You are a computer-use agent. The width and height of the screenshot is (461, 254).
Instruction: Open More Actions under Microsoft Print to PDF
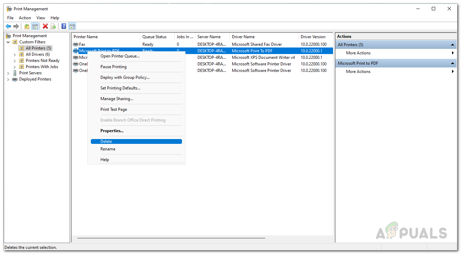click(x=358, y=72)
